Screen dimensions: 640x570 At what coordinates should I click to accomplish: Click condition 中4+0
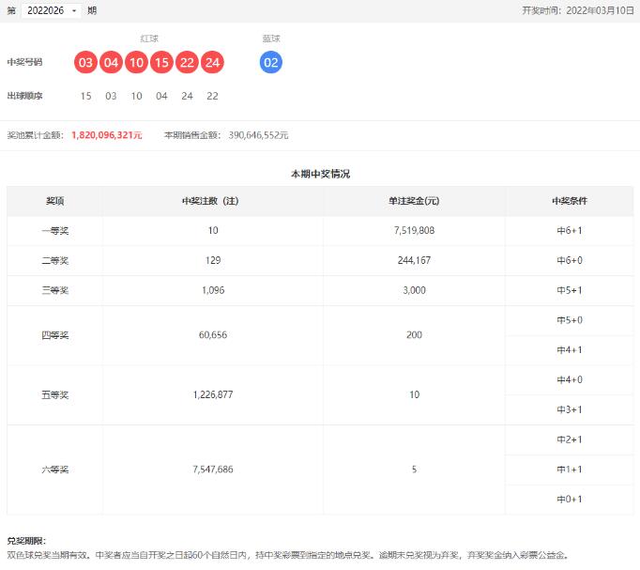tap(570, 379)
